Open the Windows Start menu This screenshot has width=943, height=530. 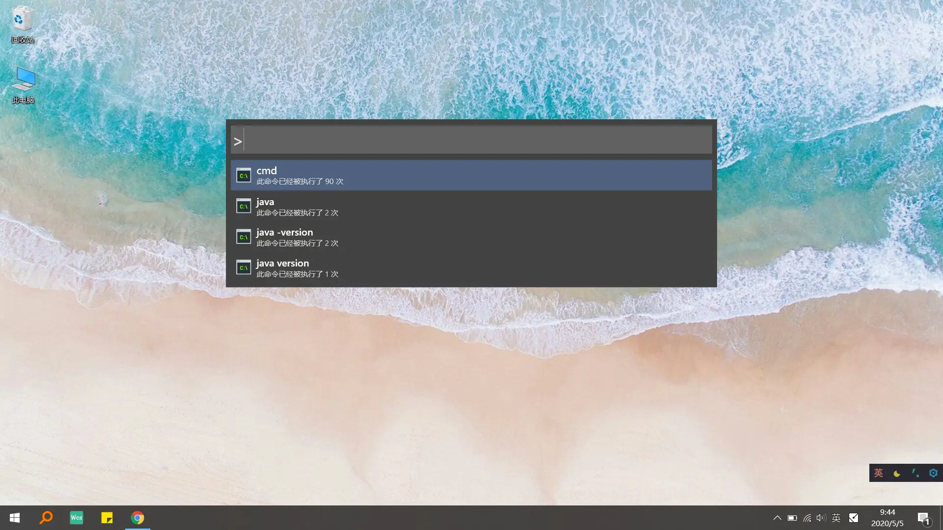(x=15, y=518)
